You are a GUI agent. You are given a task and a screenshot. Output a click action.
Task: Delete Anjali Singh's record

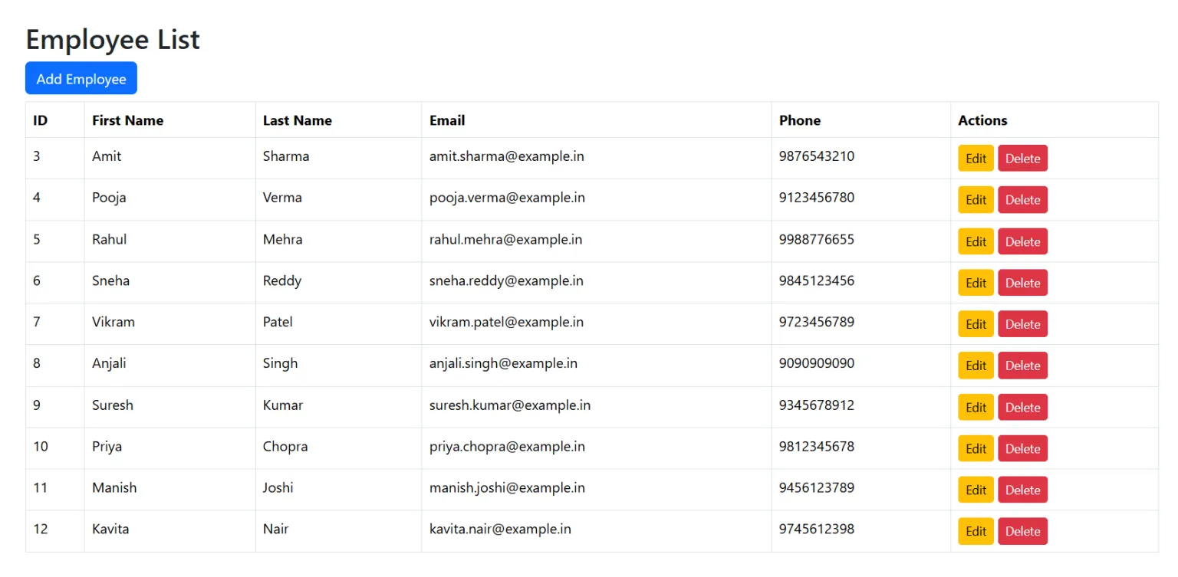pyautogui.click(x=1022, y=366)
